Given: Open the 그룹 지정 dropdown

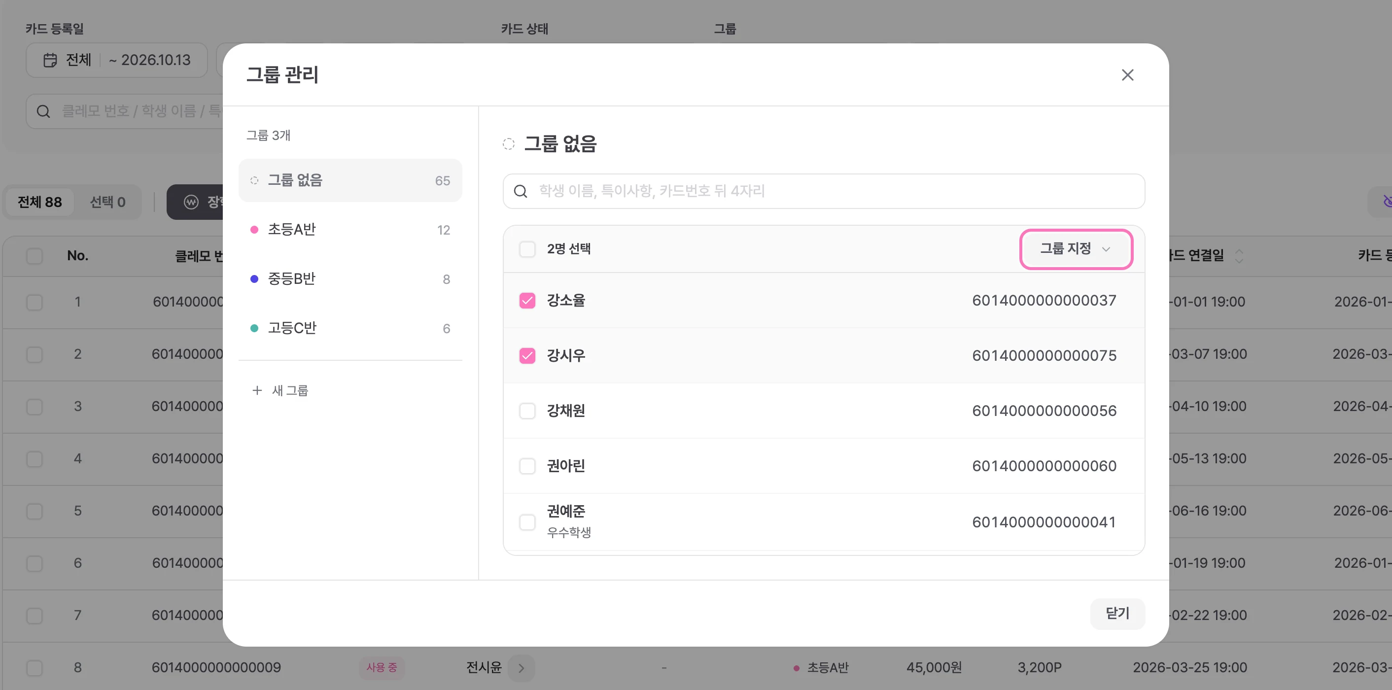Looking at the screenshot, I should pyautogui.click(x=1076, y=248).
